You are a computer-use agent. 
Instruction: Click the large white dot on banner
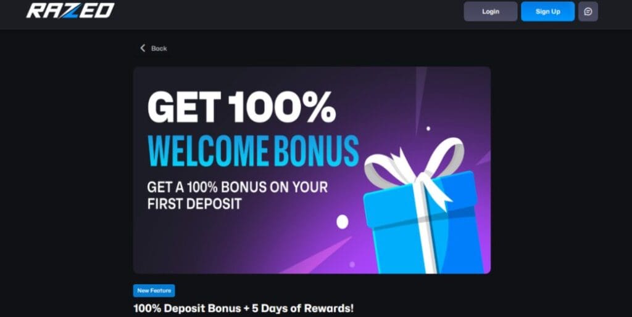pos(342,222)
